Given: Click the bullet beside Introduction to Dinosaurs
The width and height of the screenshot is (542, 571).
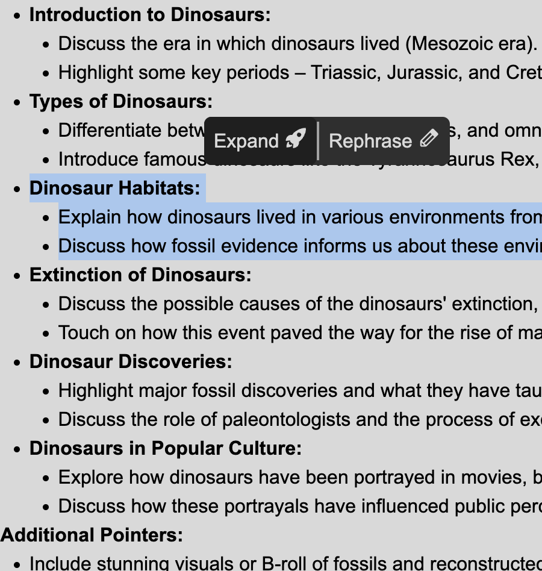Looking at the screenshot, I should 16,14.
